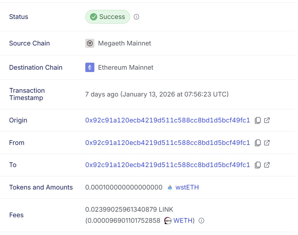Image resolution: width=298 pixels, height=235 pixels.
Task: Open the Origin address link
Action: click(167, 120)
